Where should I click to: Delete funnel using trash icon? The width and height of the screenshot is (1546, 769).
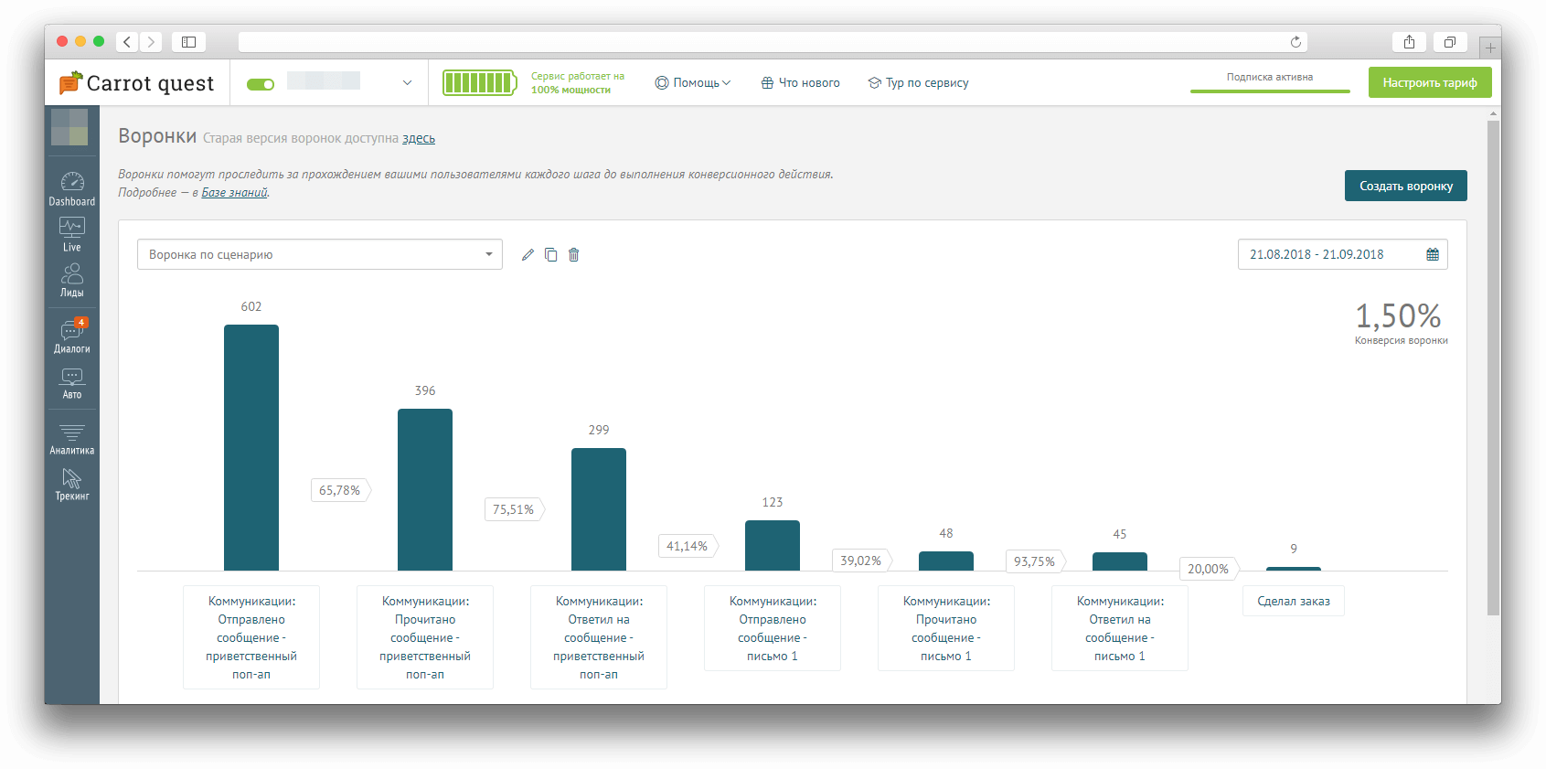[x=574, y=255]
